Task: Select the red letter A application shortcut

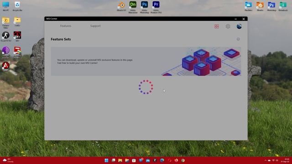Action: tap(6, 67)
